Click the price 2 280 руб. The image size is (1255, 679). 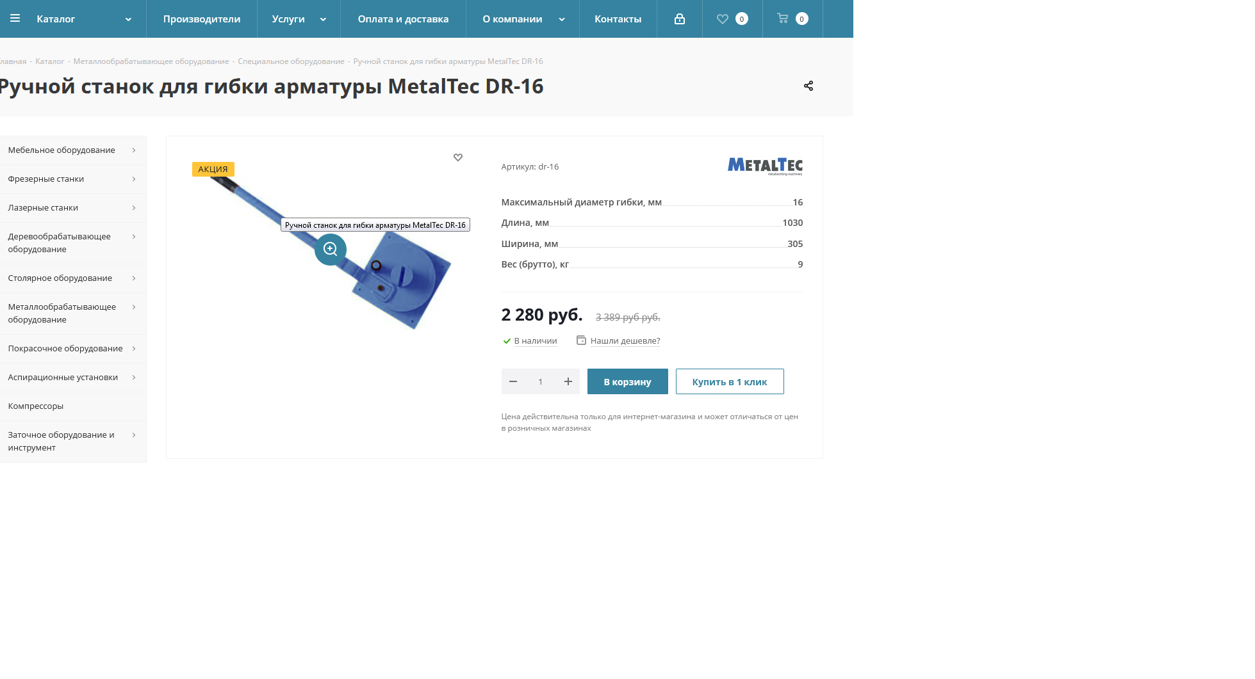coord(542,315)
